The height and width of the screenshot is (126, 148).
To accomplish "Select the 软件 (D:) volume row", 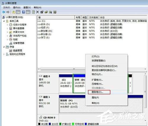I will 92,24.
